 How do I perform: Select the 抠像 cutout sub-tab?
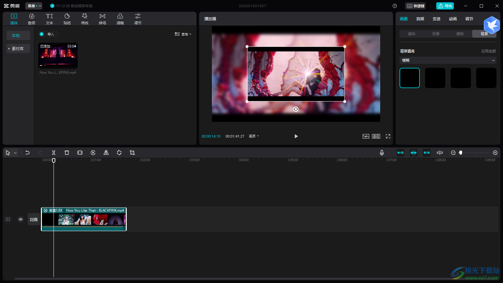pyautogui.click(x=436, y=34)
